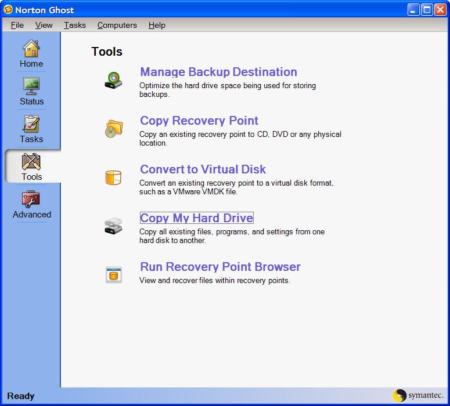Viewport: 450px width, 406px height.
Task: Click the Home label in sidebar
Action: tap(31, 64)
